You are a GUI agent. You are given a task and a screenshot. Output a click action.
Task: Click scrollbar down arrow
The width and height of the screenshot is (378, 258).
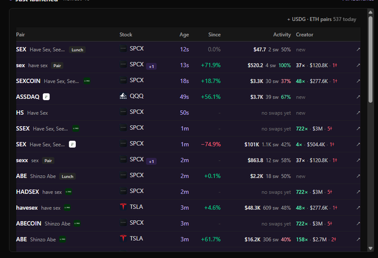(371, 249)
